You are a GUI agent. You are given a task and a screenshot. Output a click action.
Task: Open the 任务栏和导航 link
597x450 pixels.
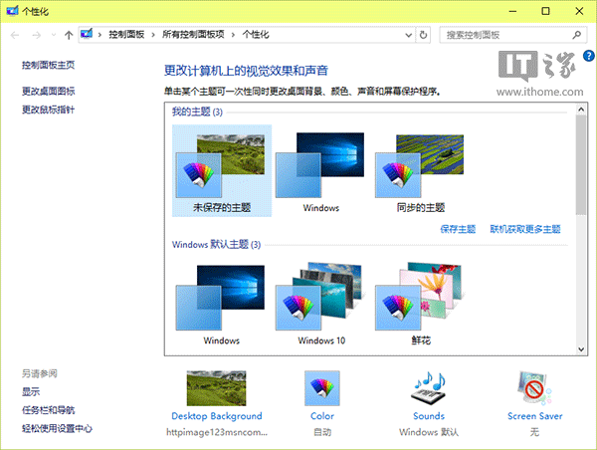tap(48, 410)
